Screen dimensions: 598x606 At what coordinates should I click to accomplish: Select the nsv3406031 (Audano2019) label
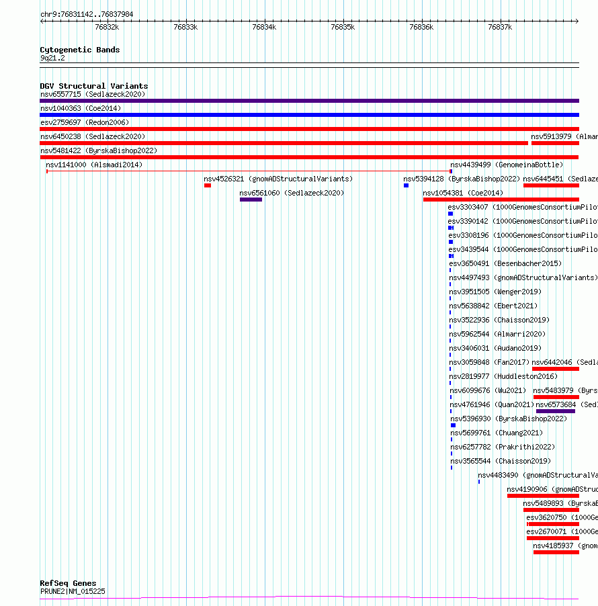pyautogui.click(x=495, y=348)
